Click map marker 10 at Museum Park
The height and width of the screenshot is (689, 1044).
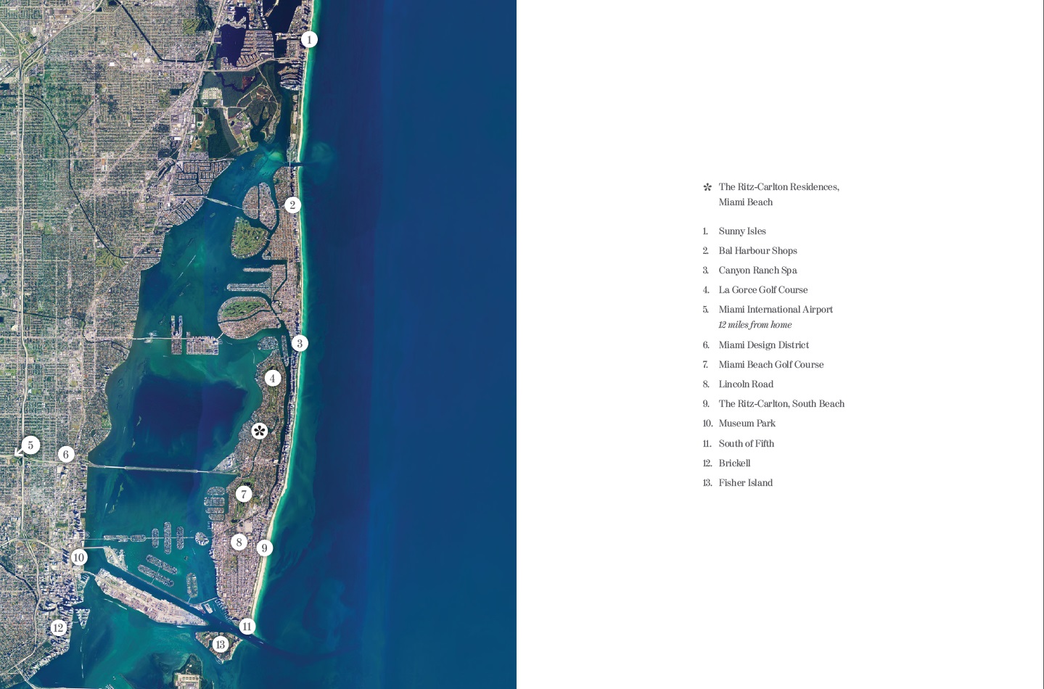click(x=79, y=558)
